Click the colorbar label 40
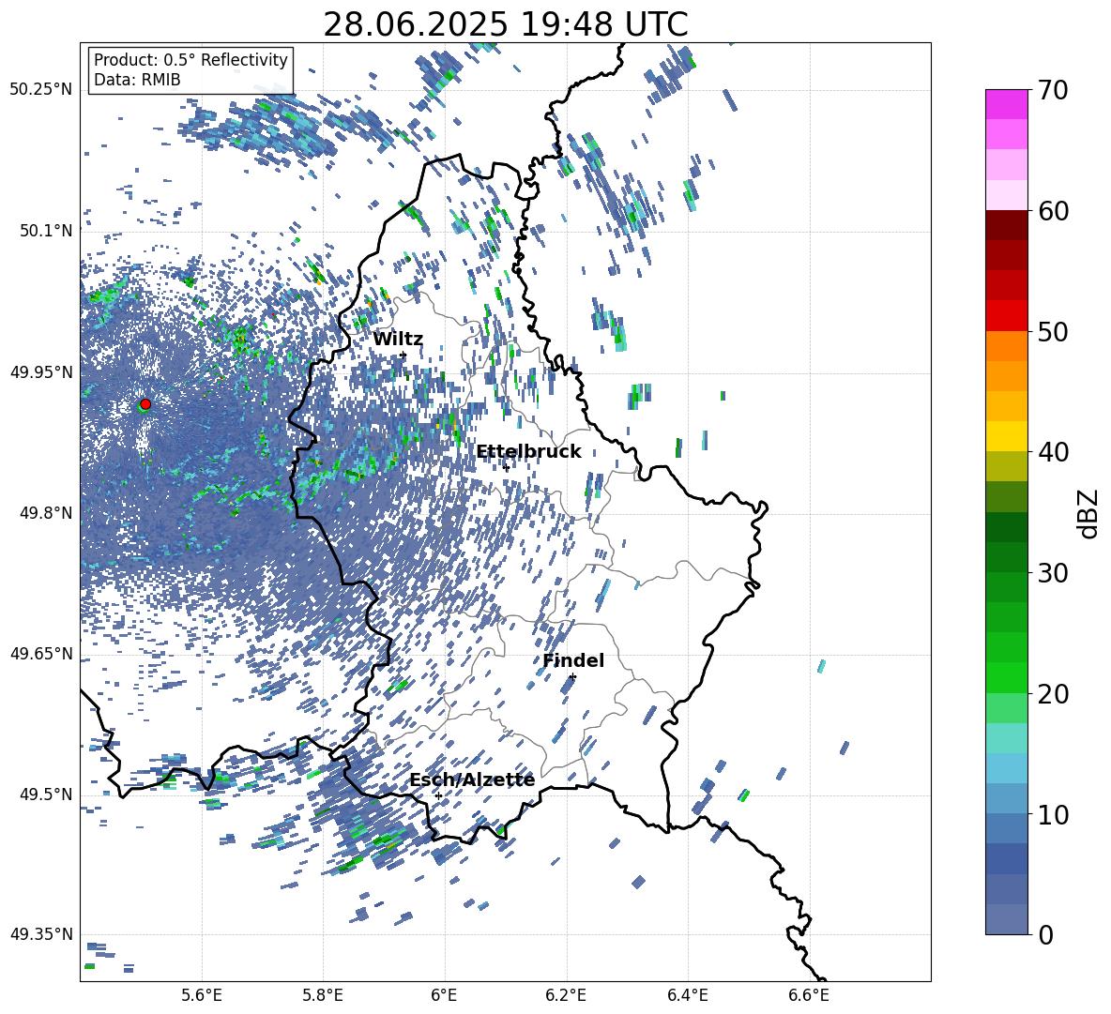 [1054, 452]
